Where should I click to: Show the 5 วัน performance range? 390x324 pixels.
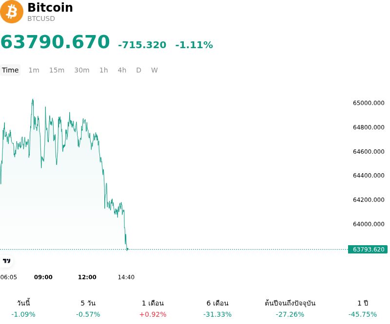(x=88, y=308)
